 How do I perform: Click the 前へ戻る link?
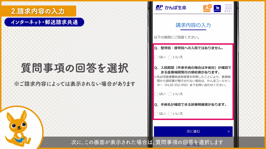(x=193, y=145)
